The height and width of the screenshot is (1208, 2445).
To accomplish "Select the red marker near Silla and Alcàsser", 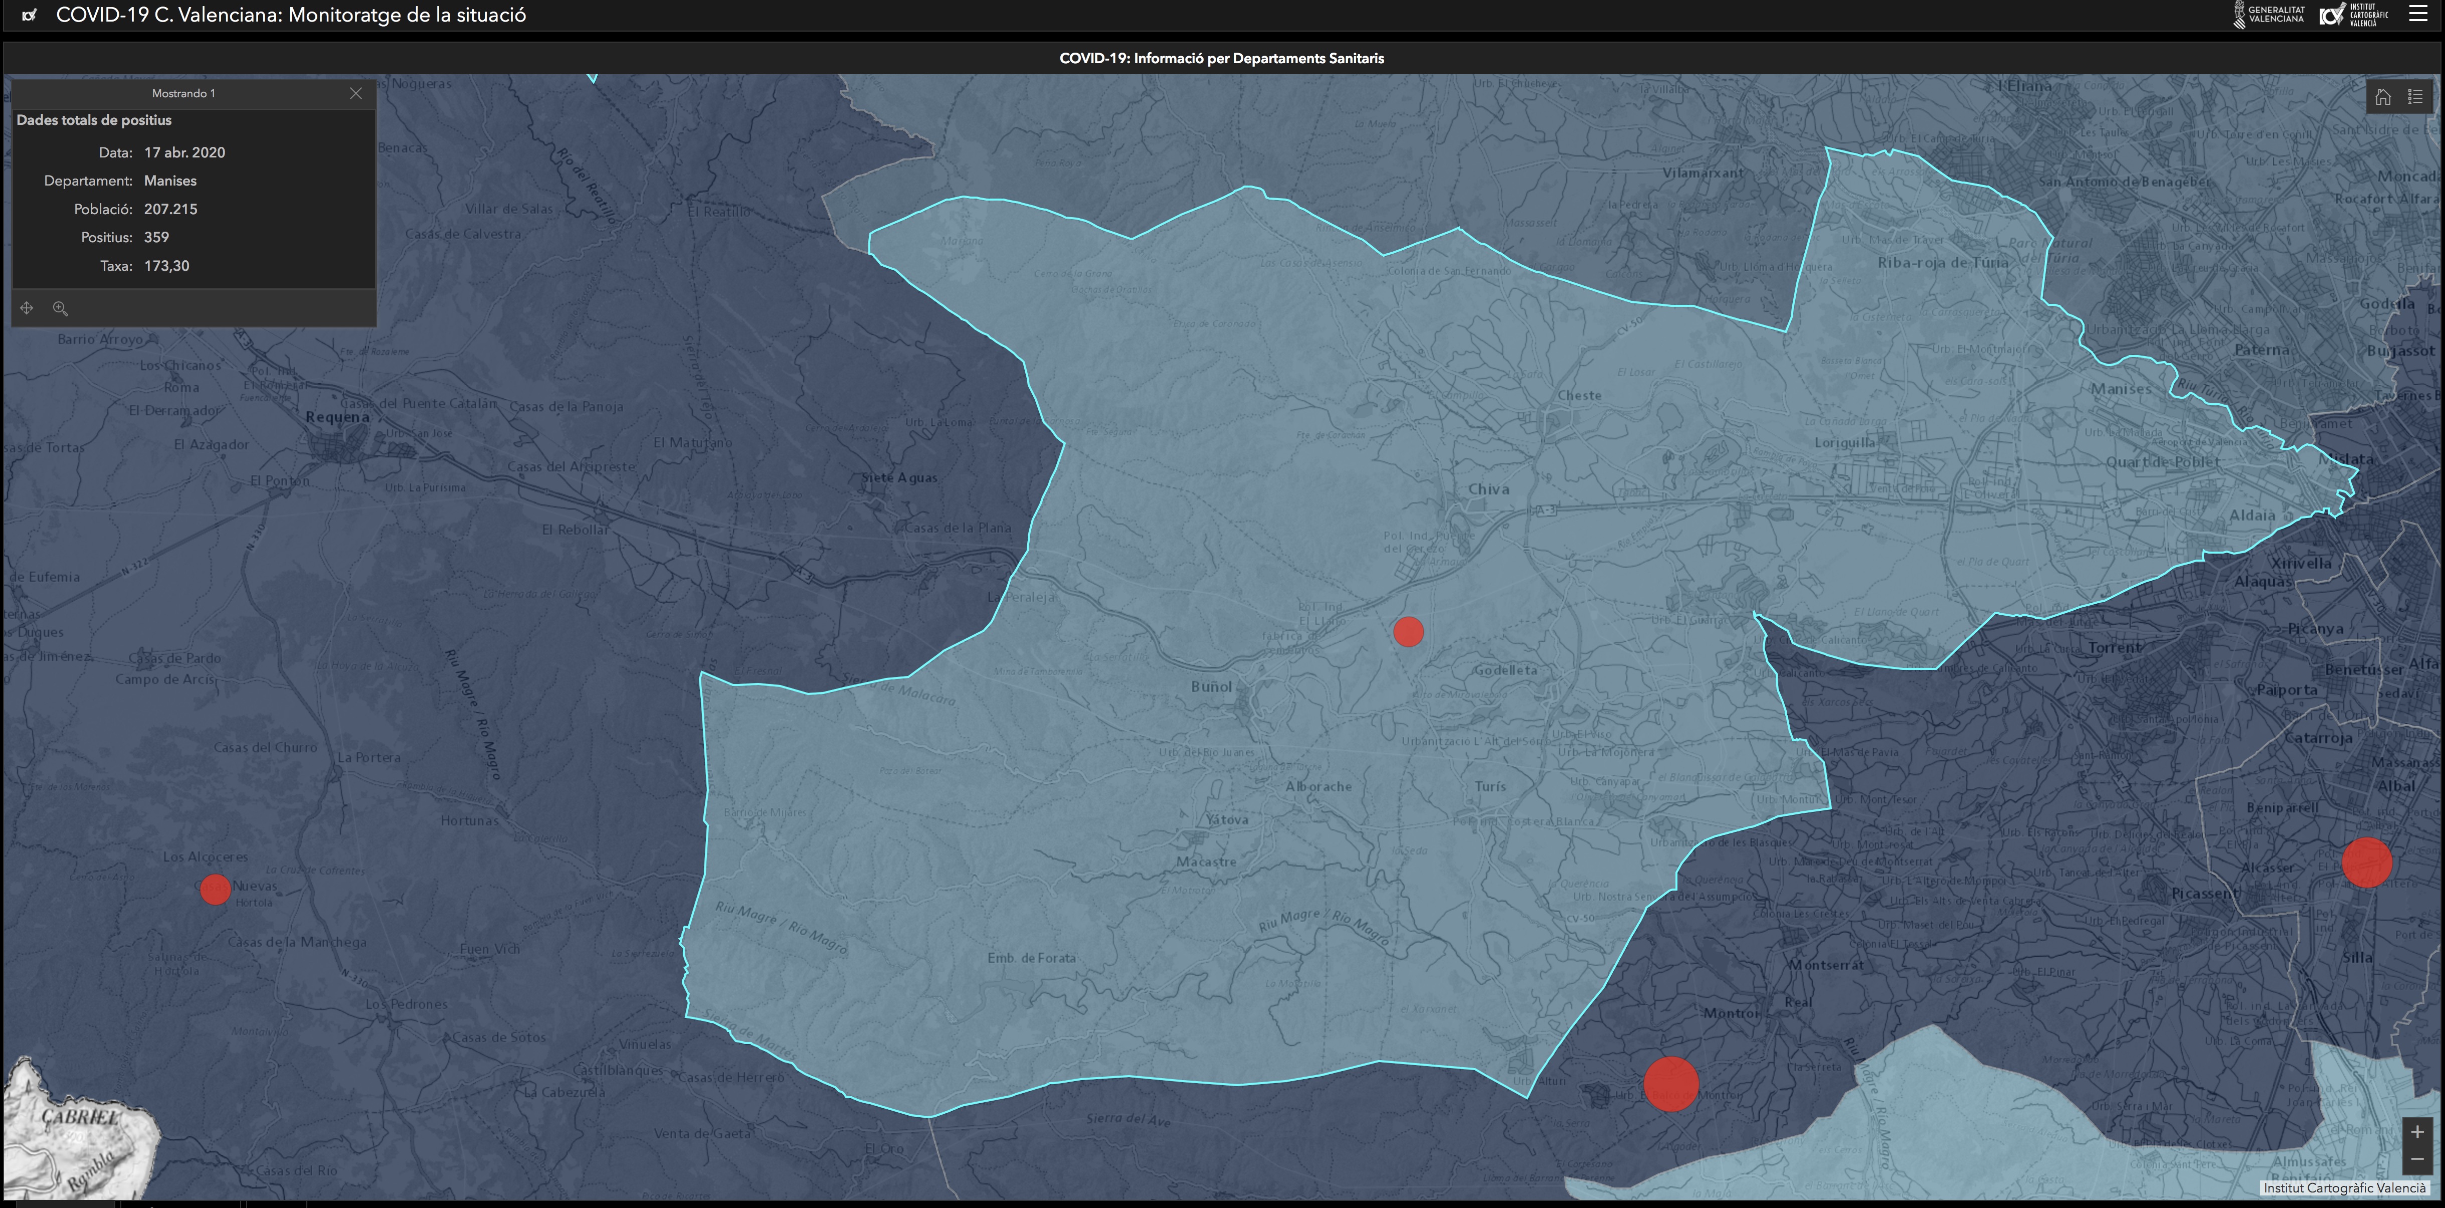I will click(x=2367, y=862).
